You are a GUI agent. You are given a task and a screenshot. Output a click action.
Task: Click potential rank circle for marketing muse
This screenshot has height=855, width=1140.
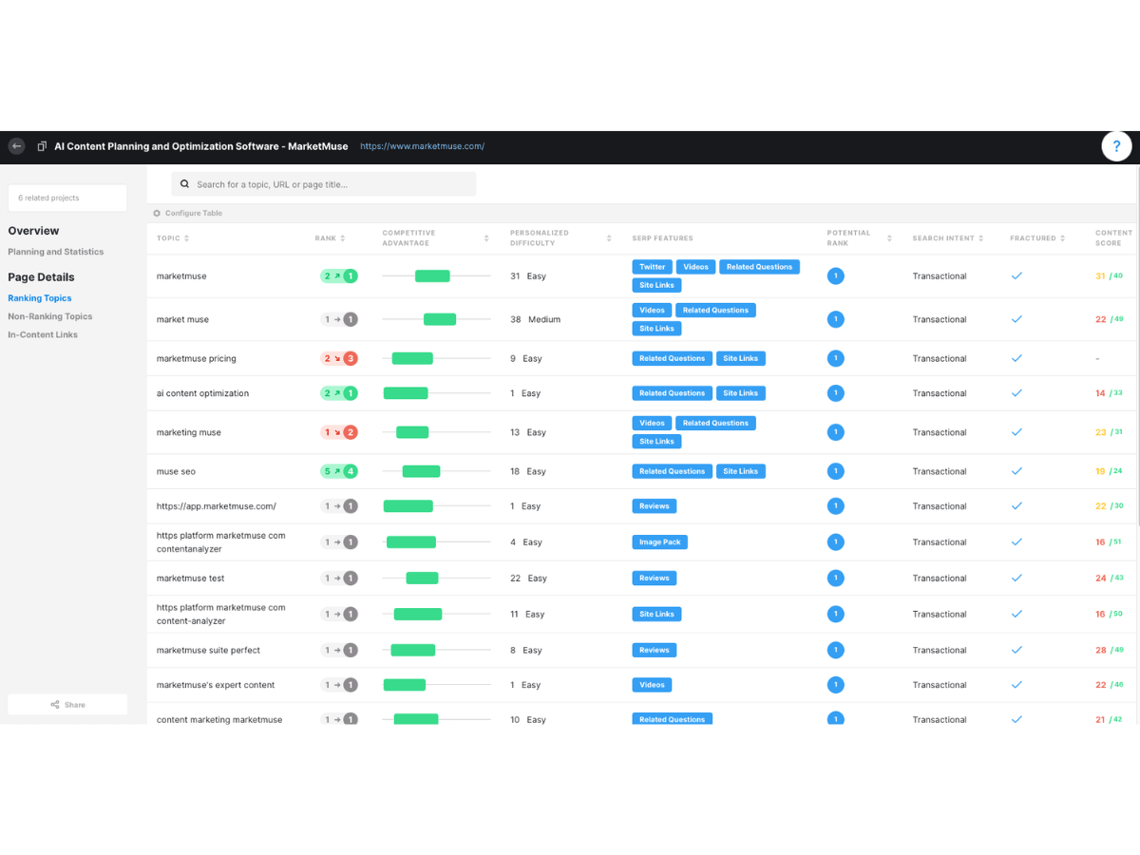(x=836, y=432)
